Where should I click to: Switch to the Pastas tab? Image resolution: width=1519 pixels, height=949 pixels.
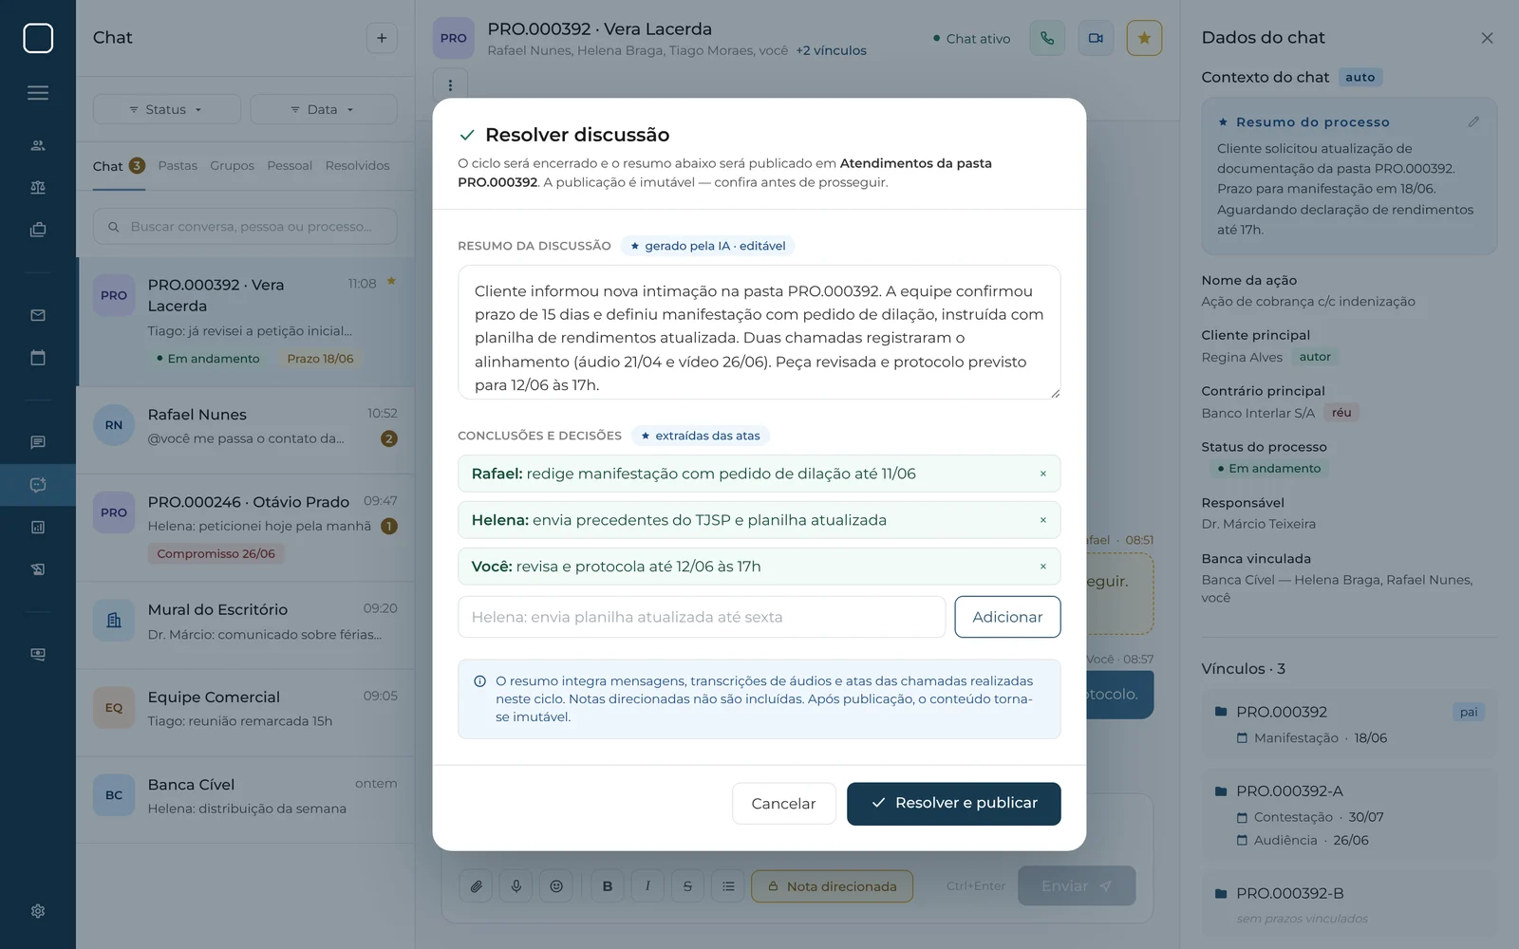coord(178,165)
